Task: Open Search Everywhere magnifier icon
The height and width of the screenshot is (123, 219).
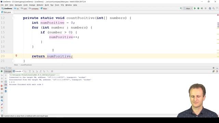Action: click(214, 8)
